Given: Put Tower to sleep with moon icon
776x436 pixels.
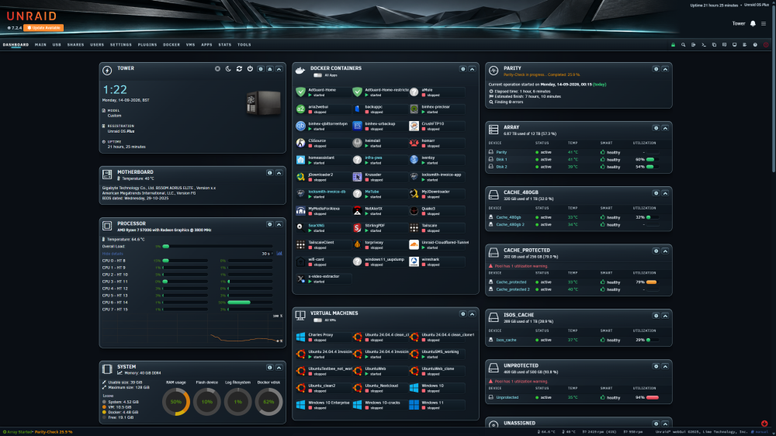Looking at the screenshot, I should tap(228, 69).
